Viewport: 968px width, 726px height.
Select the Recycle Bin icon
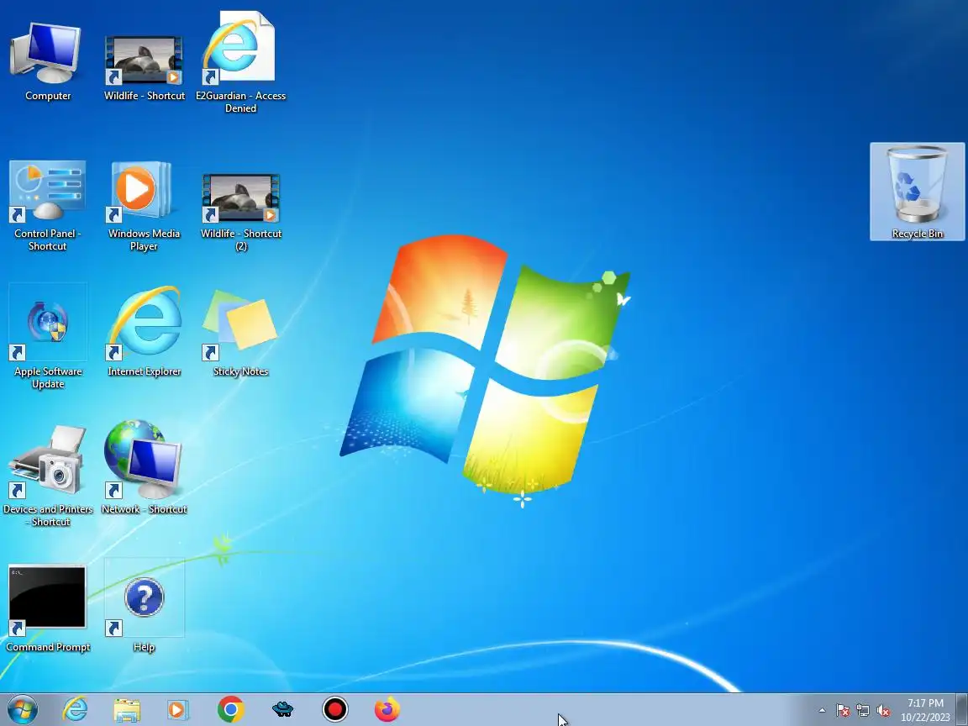pos(917,192)
